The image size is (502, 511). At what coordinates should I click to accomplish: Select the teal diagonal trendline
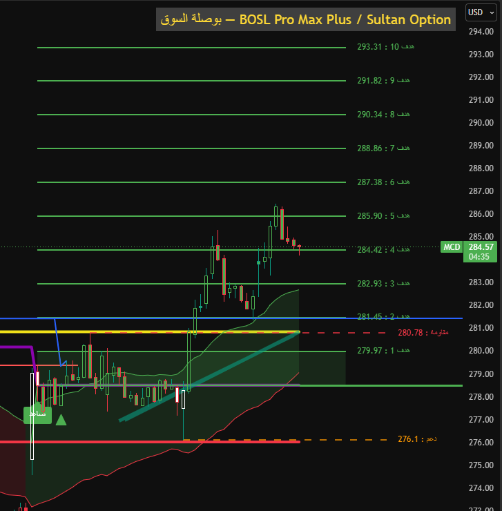click(209, 377)
